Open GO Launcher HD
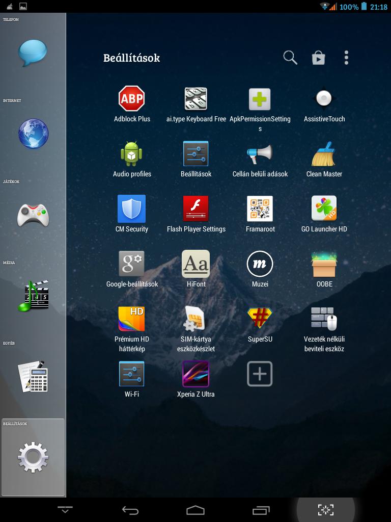Image resolution: width=391 pixels, height=522 pixels. 324,208
